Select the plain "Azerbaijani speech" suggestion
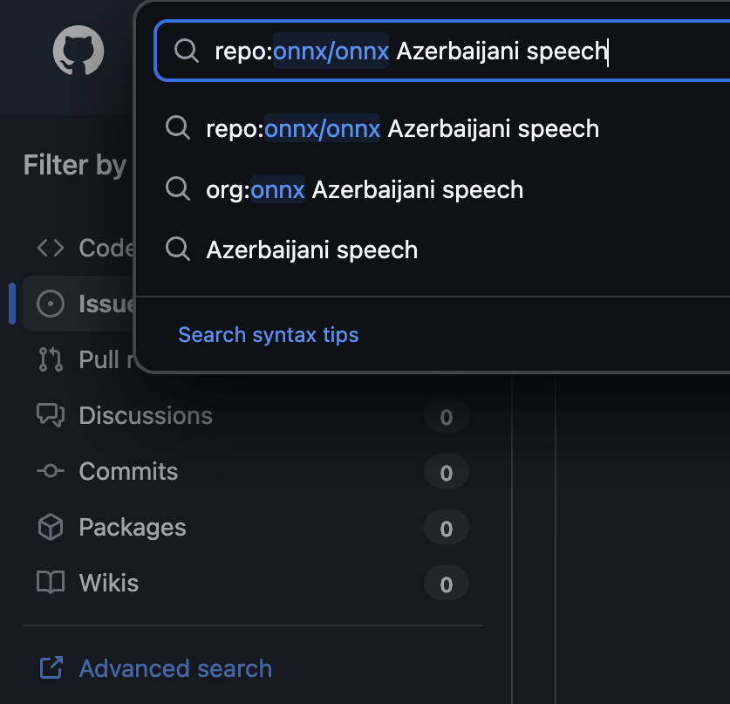The height and width of the screenshot is (704, 730). [x=311, y=250]
